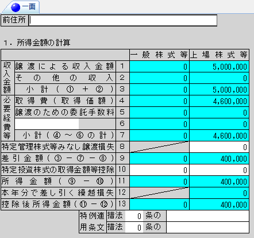The image size is (254, 238).
Task: Select row 3 一般株式等 小計 cell
Action: (159, 90)
